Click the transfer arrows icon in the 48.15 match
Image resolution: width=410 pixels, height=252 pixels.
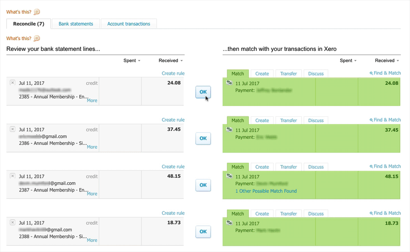(x=229, y=176)
